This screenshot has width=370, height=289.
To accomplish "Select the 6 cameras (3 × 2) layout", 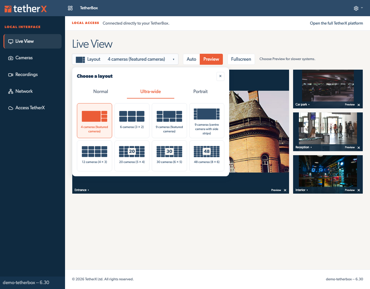I will pos(132,121).
